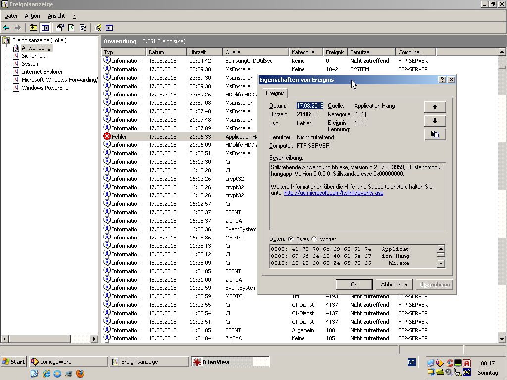Click the help toolbar icon
Image resolution: width=507 pixels, height=380 pixels.
tap(98, 28)
